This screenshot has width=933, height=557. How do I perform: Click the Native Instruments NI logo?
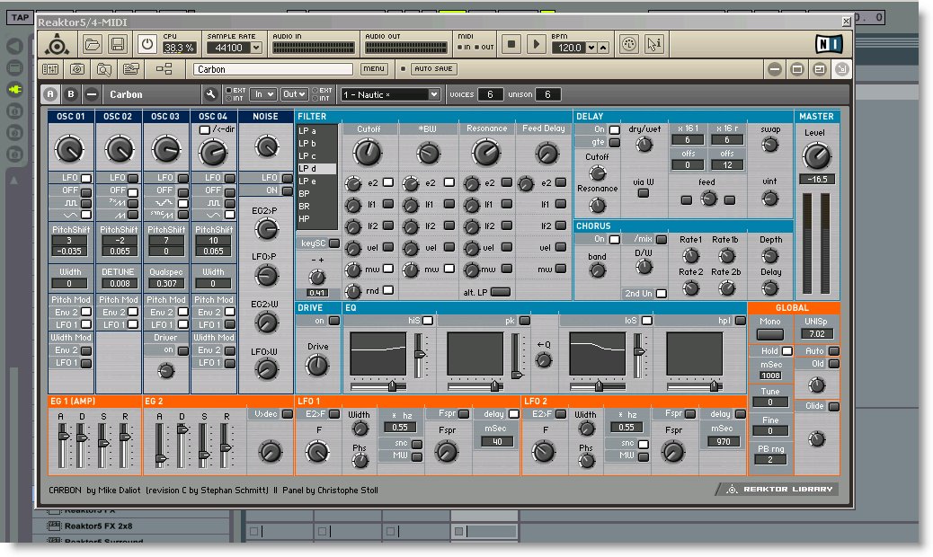click(x=829, y=44)
